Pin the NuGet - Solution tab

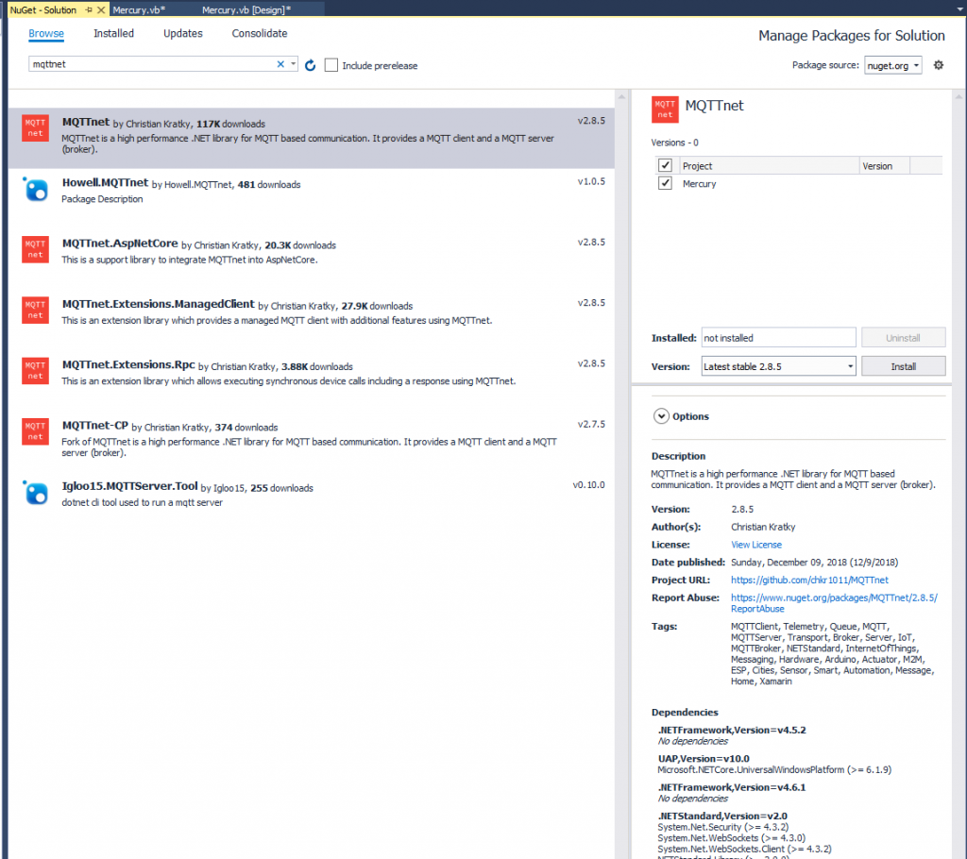[89, 9]
